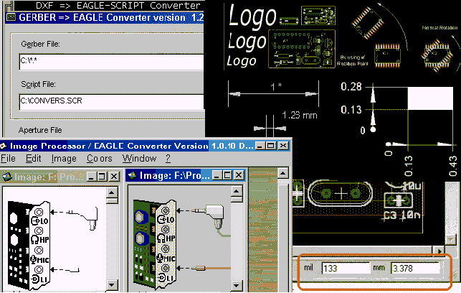Click icon of inactive left Image window
461x293 pixels.
point(7,177)
